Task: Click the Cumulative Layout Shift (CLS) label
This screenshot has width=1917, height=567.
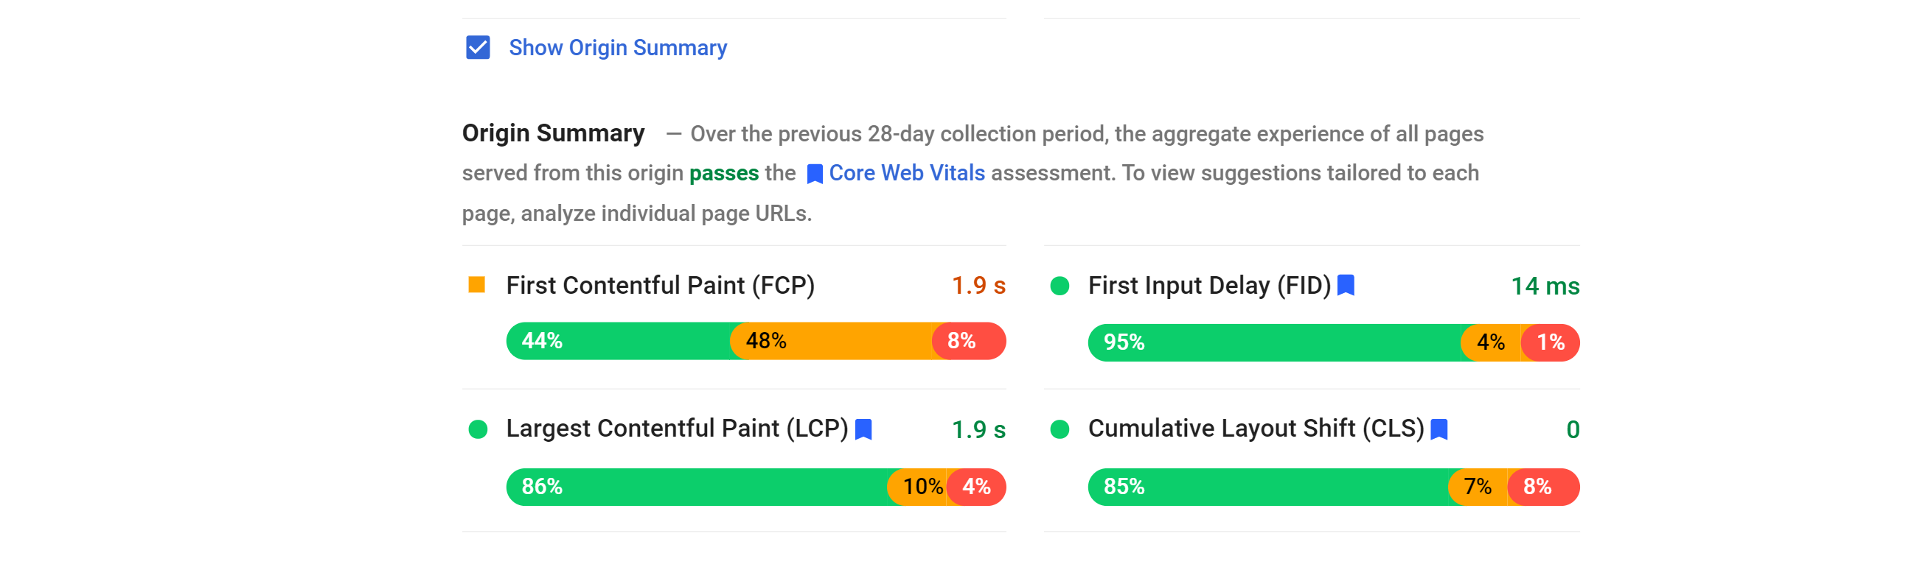Action: coord(1256,429)
